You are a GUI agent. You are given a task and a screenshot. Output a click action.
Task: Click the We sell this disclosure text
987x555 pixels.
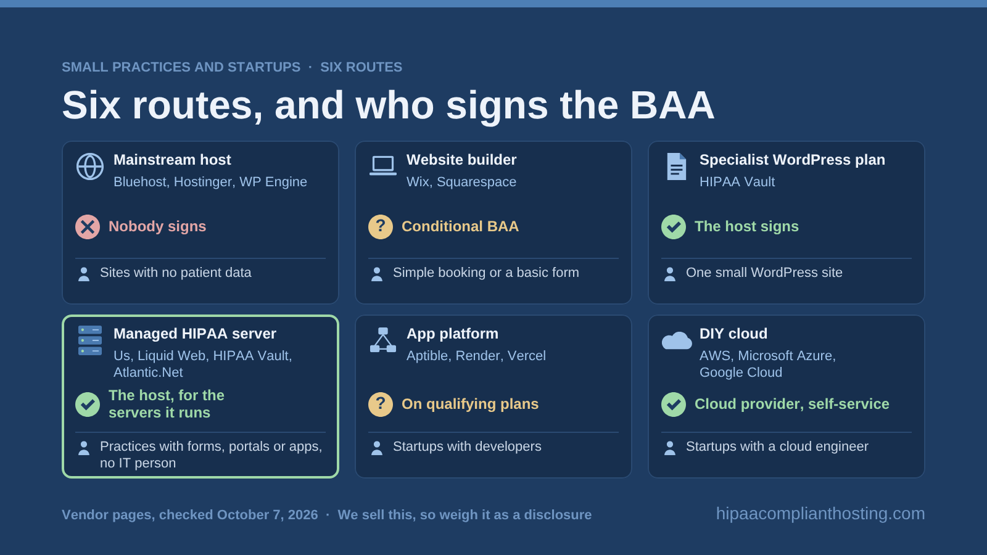(x=465, y=515)
